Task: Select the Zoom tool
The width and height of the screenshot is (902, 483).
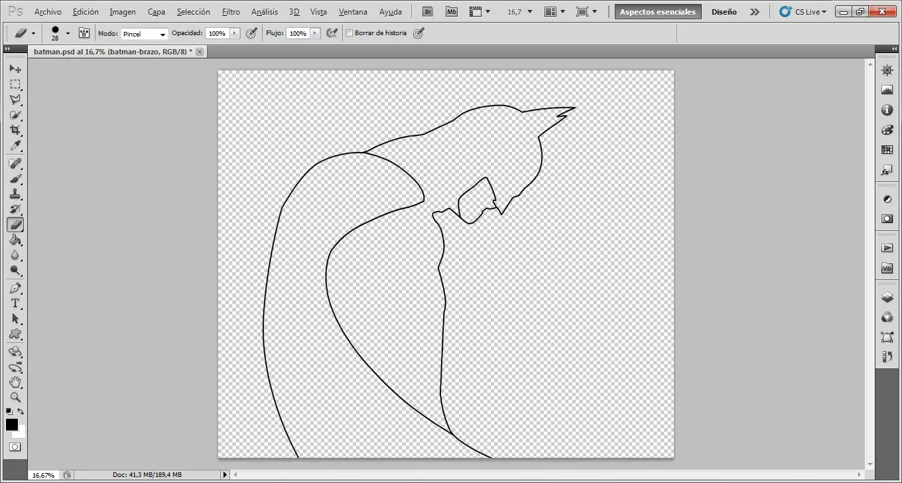Action: (x=15, y=397)
